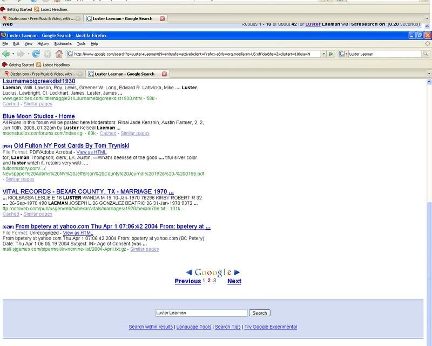This screenshot has height=346, width=432.
Task: Open Cached copy of Blue Moon Studios result
Action: [108, 134]
